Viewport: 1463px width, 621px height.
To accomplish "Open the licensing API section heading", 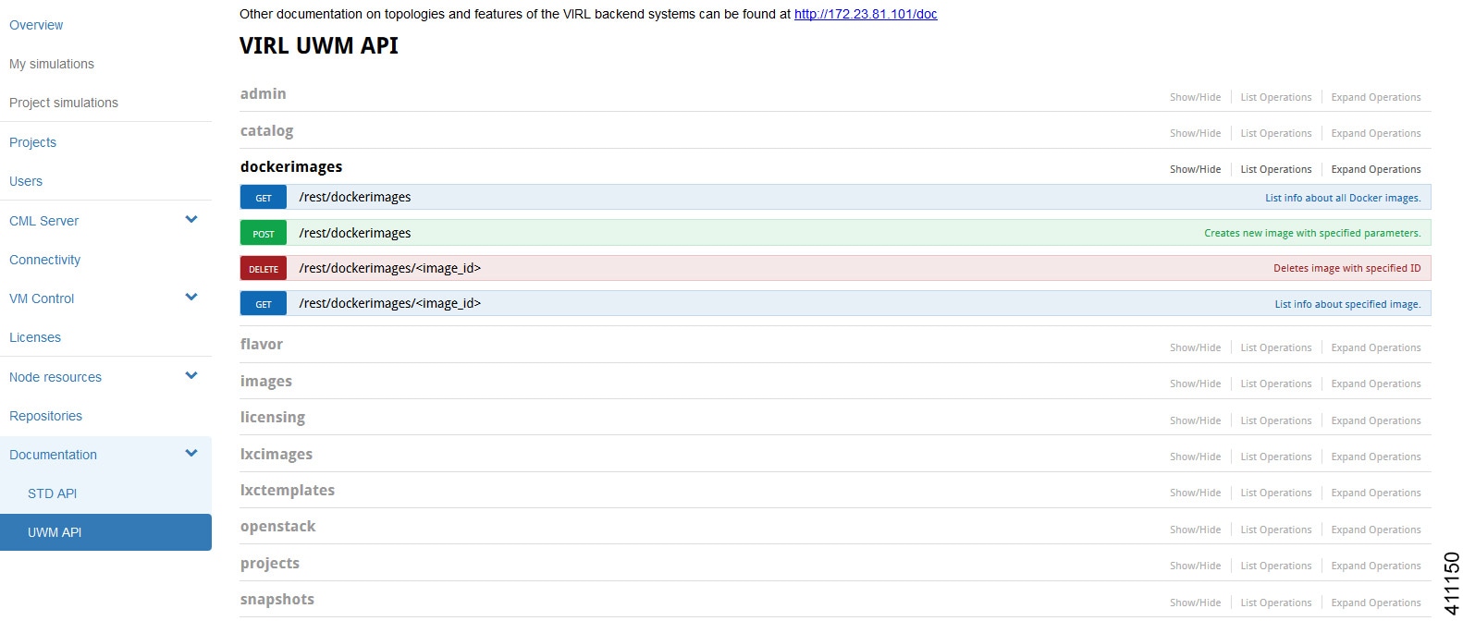I will [273, 417].
